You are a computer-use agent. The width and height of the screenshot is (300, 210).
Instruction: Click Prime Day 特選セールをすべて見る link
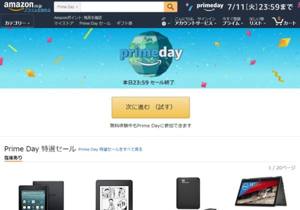pyautogui.click(x=110, y=149)
